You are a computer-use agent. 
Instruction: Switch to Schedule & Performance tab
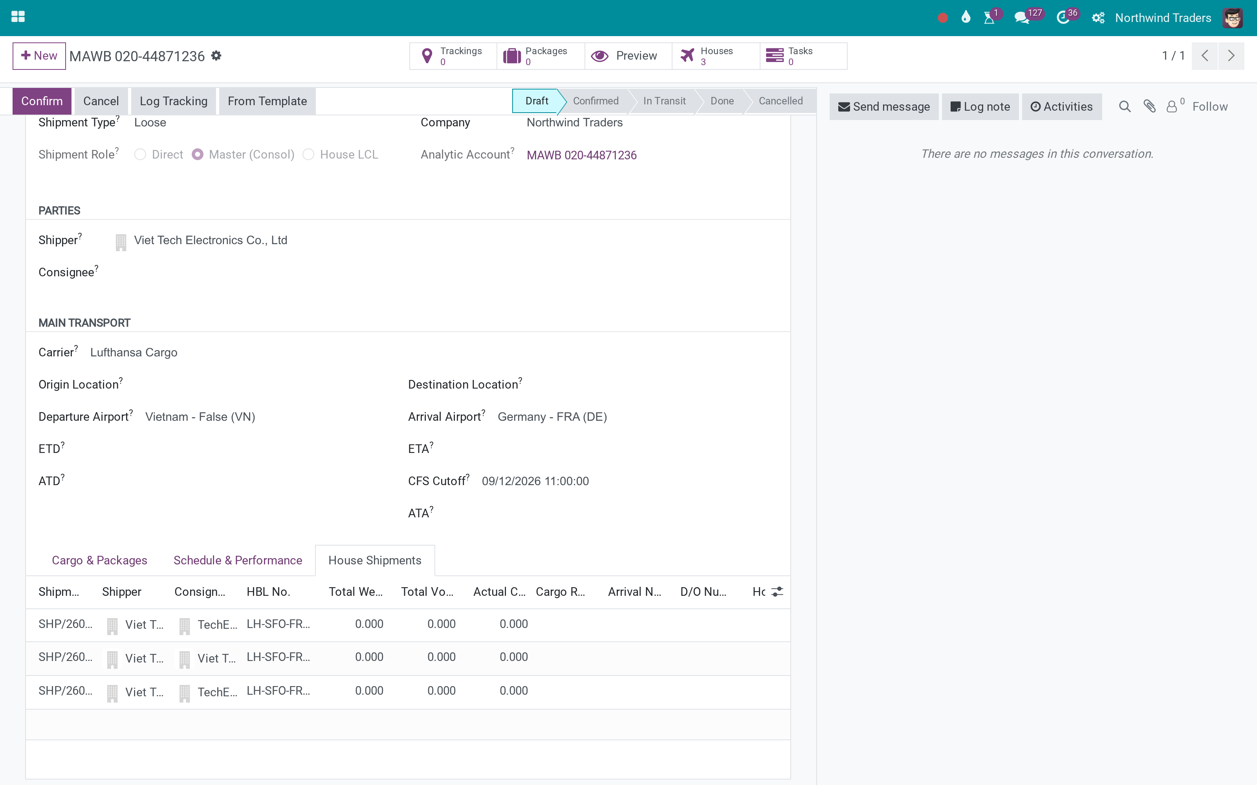[238, 560]
